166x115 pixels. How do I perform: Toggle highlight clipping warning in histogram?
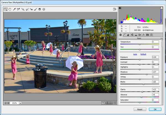tap(161, 8)
